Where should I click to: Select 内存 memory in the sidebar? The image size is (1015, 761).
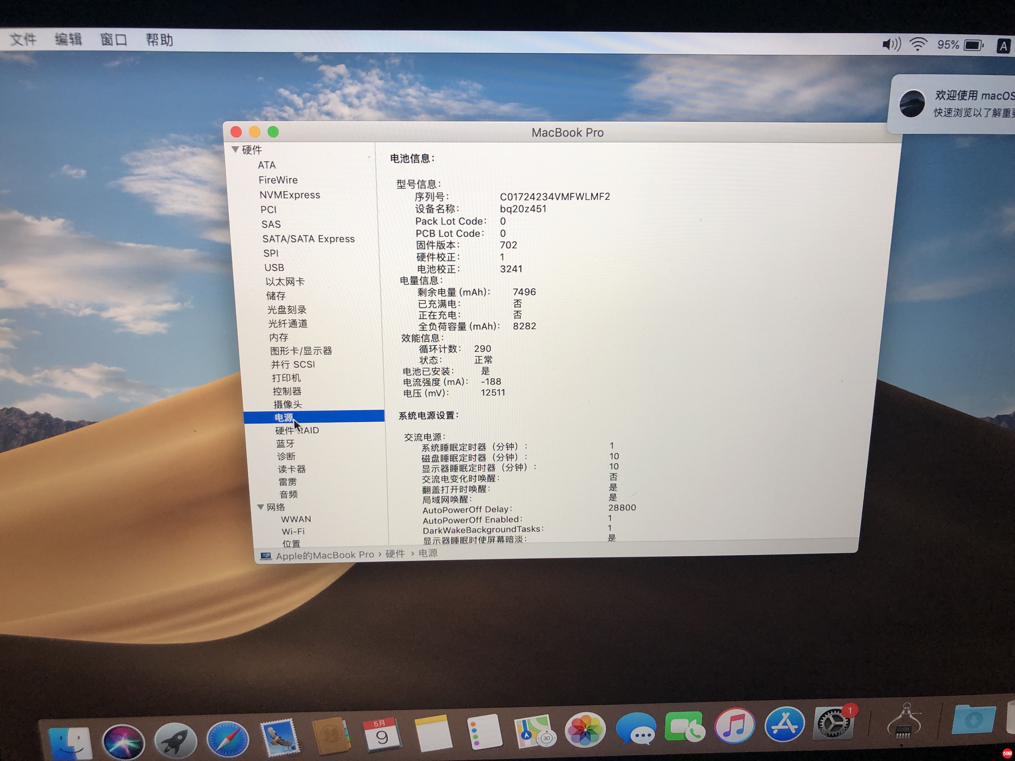(x=278, y=338)
